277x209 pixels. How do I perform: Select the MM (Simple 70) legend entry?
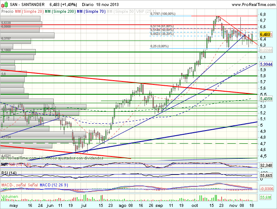pyautogui.click(x=91, y=12)
